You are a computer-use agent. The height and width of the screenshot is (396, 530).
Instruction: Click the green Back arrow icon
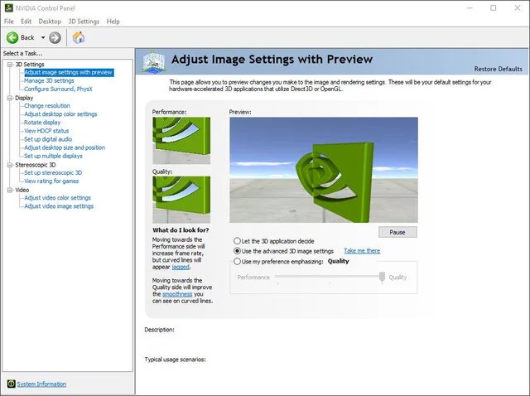tap(12, 37)
